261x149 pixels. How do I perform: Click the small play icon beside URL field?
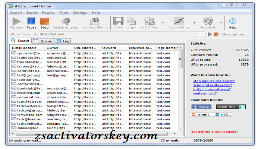coord(210,34)
